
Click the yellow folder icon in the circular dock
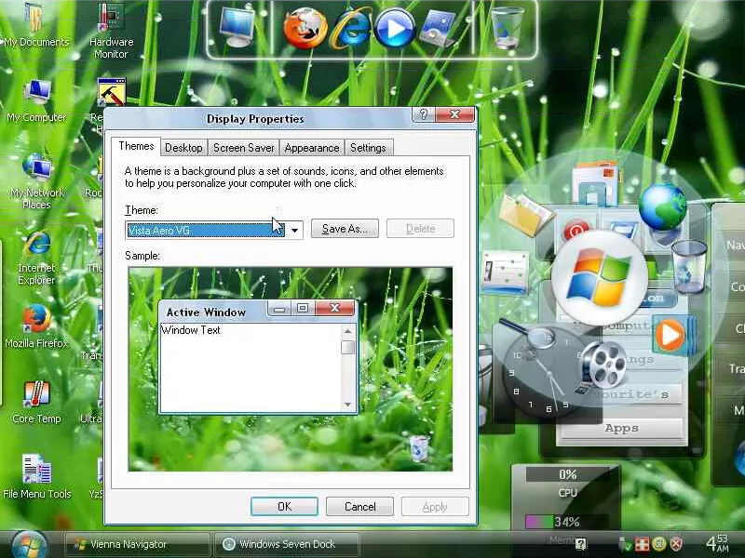point(524,216)
